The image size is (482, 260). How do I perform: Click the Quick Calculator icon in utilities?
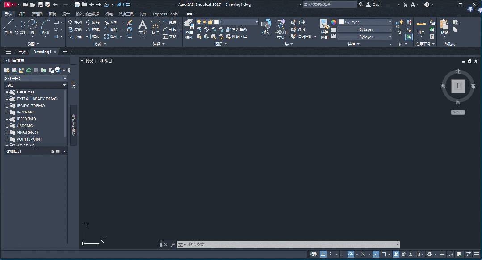432,37
